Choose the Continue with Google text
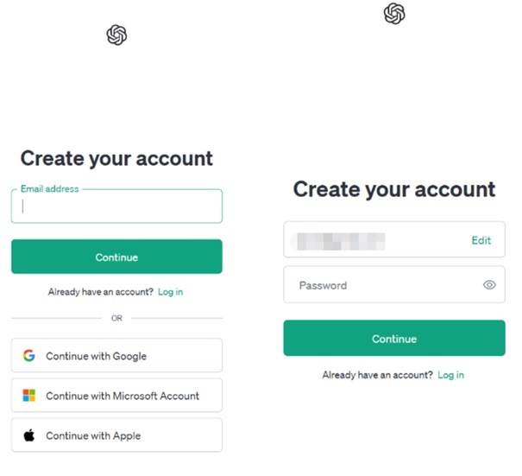This screenshot has width=522, height=476. pyautogui.click(x=96, y=356)
